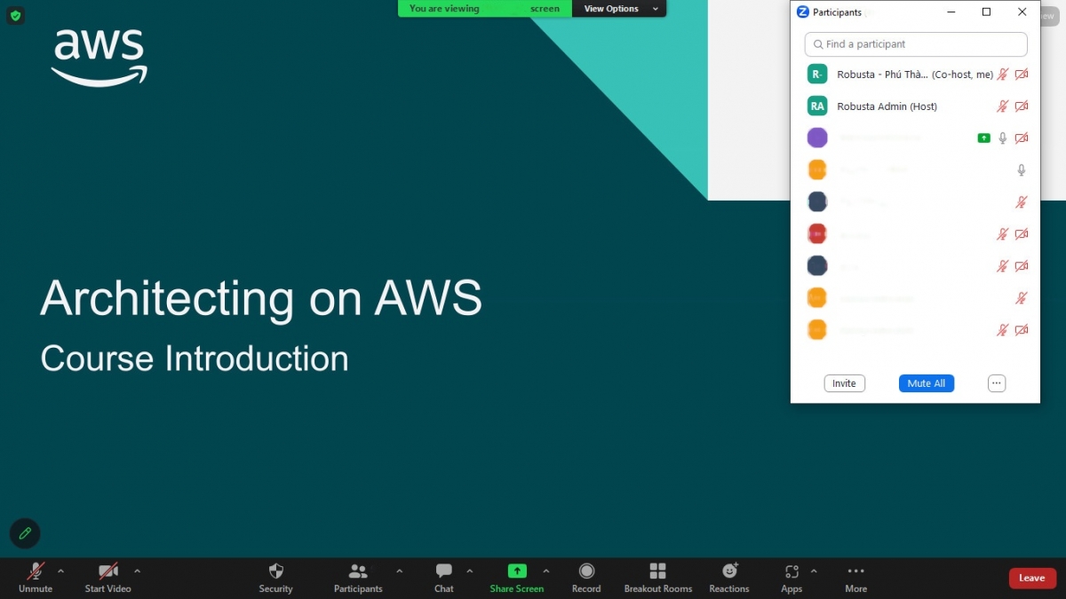
Task: Toggle mic icon for Robusta - Phú Thà... (Co-host, me)
Action: click(x=1003, y=75)
